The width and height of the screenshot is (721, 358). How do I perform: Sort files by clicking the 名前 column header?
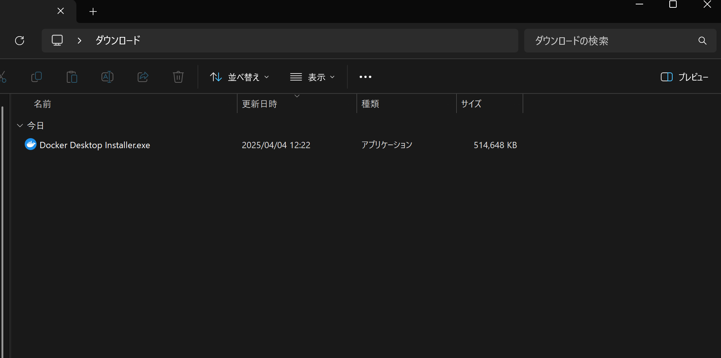coord(42,104)
